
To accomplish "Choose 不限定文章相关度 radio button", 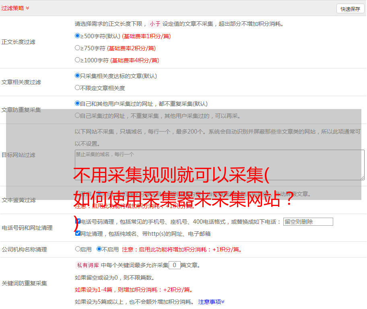I will (x=78, y=88).
